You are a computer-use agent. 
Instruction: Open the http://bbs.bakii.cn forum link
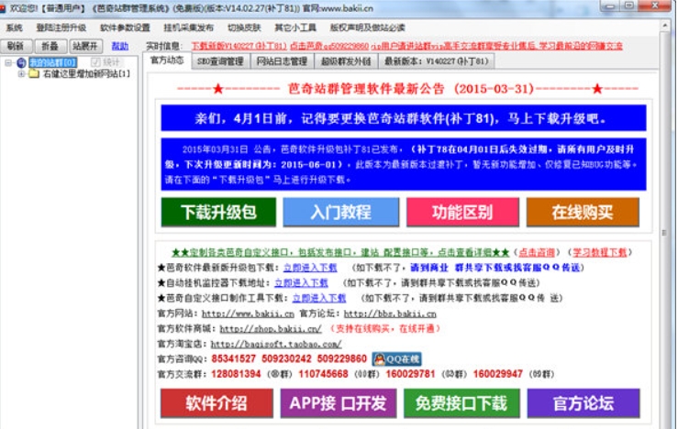click(390, 313)
